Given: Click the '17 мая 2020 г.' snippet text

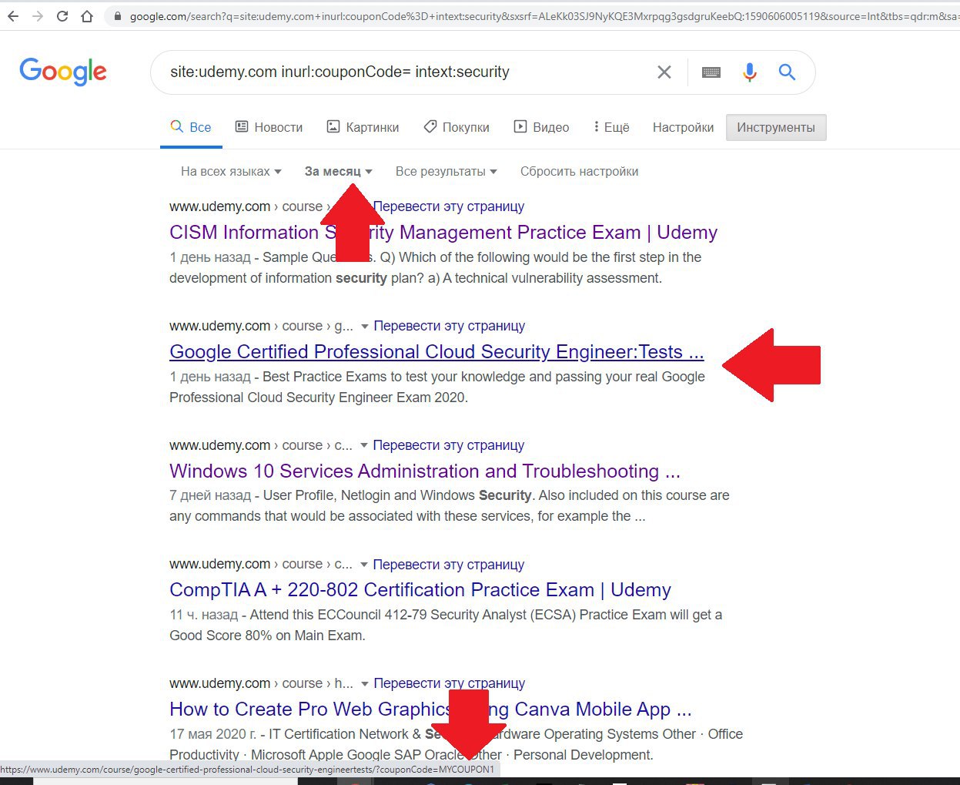Looking at the screenshot, I should click(x=213, y=734).
